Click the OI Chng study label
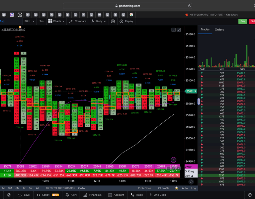The height and width of the screenshot is (199, 255). (189, 171)
